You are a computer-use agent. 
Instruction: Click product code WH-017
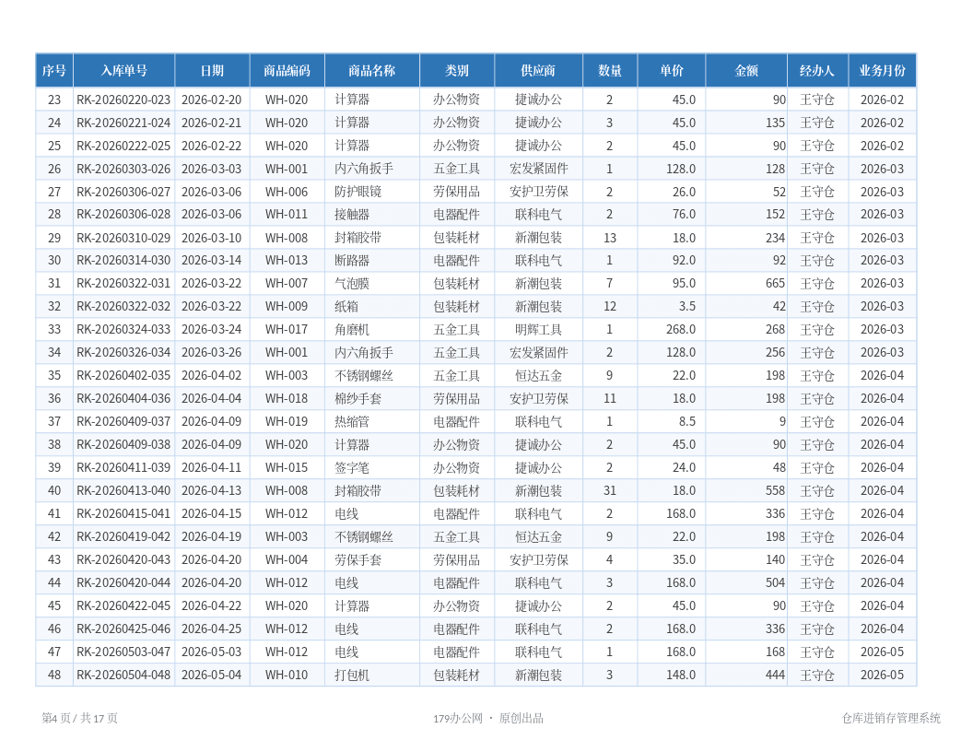[286, 330]
